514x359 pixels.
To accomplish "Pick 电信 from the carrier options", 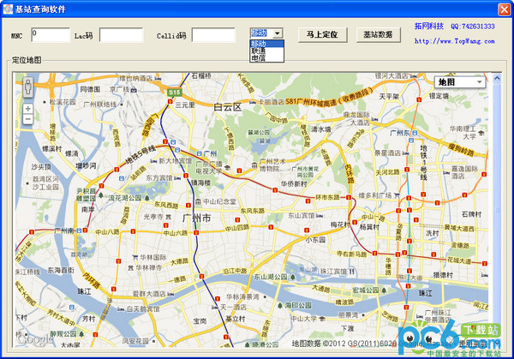I will 259,58.
